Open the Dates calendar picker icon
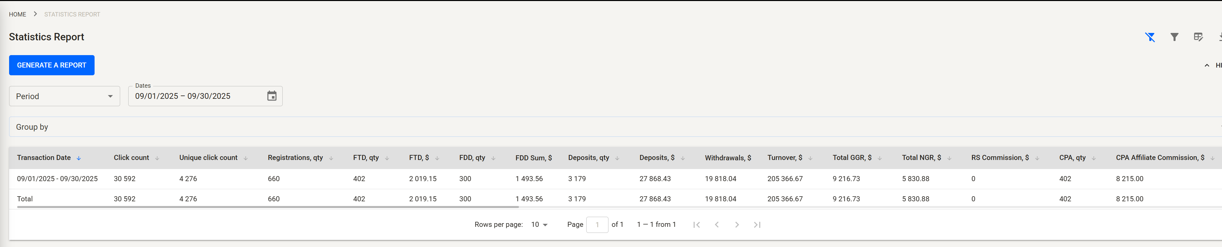Screen dimensions: 1222x247 [272, 96]
